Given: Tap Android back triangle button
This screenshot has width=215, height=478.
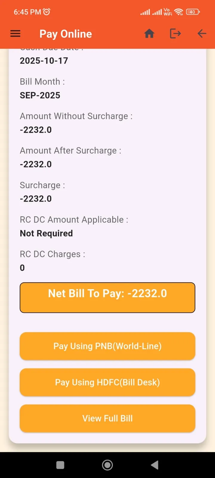Looking at the screenshot, I should coord(155,465).
